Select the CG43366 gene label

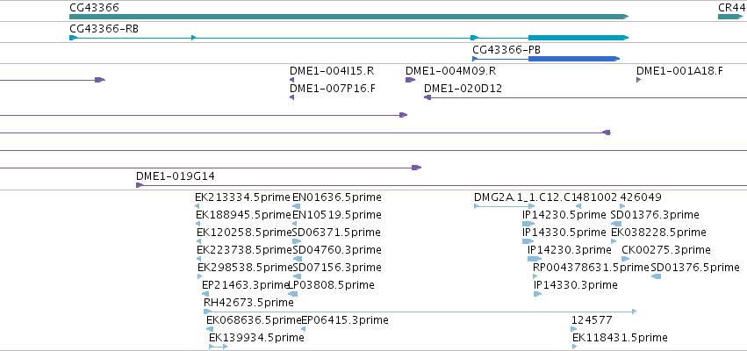point(94,7)
